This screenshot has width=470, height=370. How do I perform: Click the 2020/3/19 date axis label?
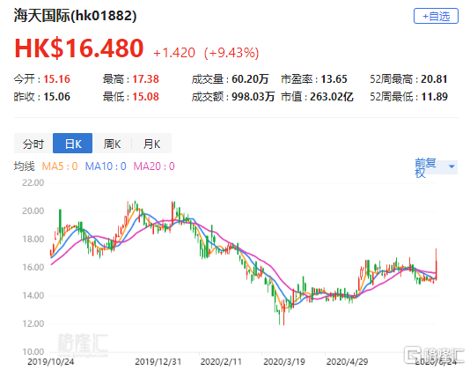coord(284,361)
